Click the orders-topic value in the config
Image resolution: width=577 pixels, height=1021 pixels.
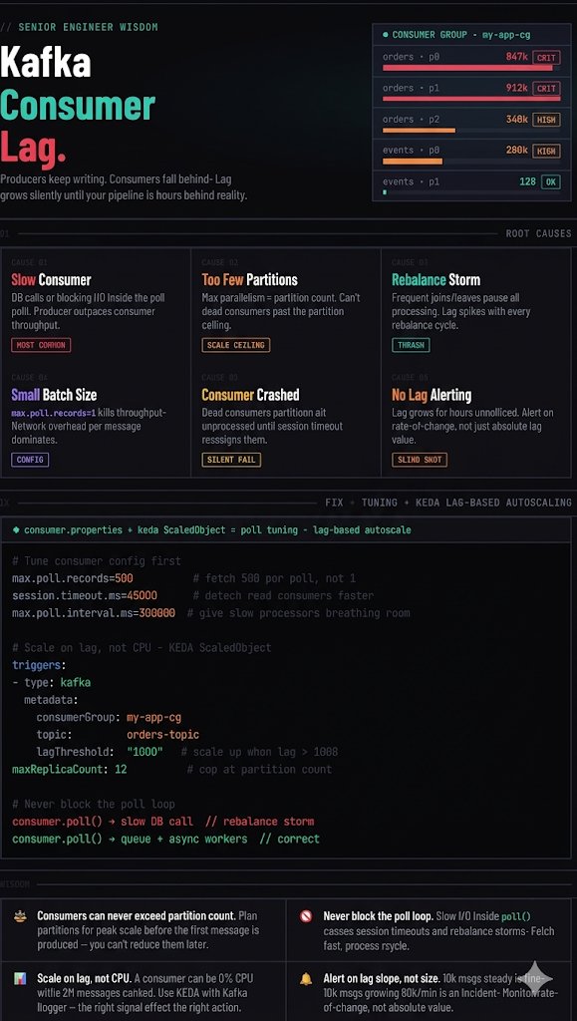[162, 735]
